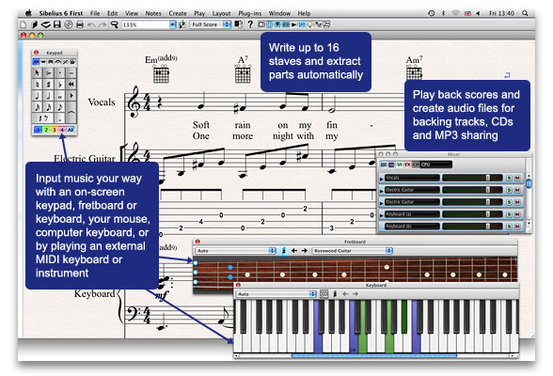Open the Create menu
Image resolution: width=553 pixels, height=376 pixels.
click(178, 13)
